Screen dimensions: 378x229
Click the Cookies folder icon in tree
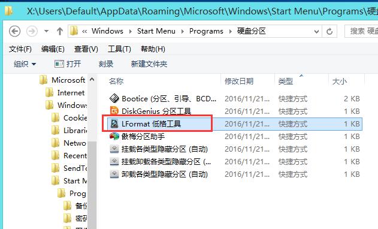56,117
